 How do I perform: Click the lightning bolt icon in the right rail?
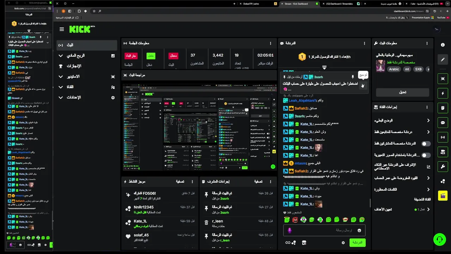point(443,93)
